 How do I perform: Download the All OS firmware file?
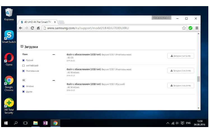(x=181, y=56)
